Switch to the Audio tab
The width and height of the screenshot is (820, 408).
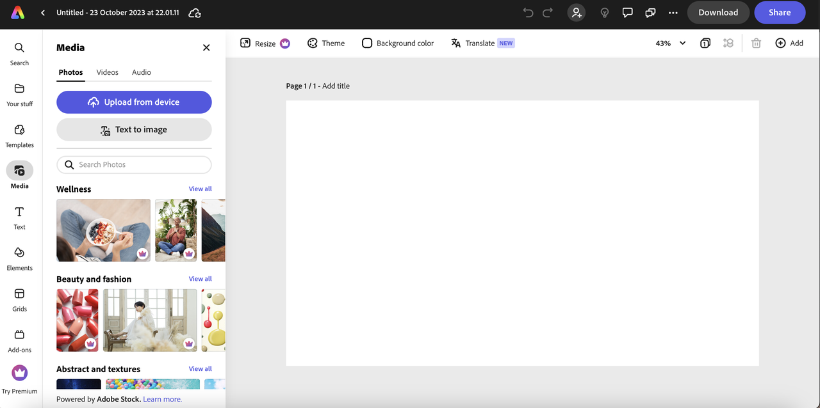[142, 72]
